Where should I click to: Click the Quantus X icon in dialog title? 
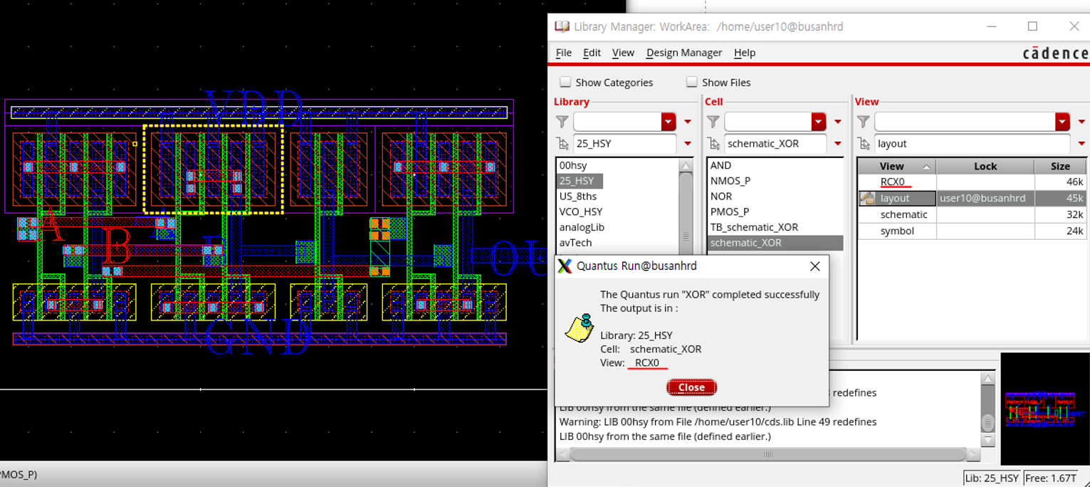coord(565,266)
